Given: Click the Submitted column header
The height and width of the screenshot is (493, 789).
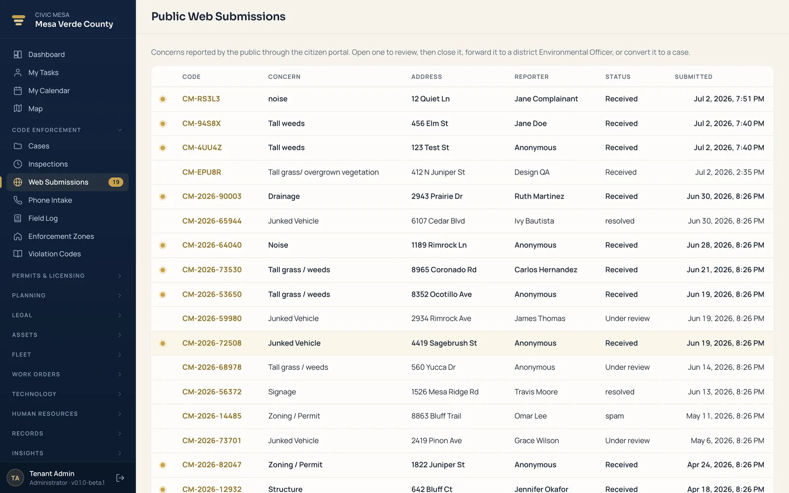Looking at the screenshot, I should click(x=693, y=77).
